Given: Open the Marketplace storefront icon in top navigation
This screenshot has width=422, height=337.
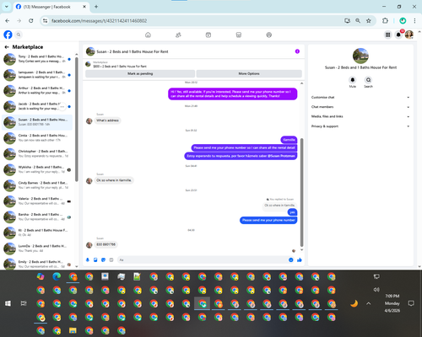Looking at the screenshot, I should click(239, 35).
